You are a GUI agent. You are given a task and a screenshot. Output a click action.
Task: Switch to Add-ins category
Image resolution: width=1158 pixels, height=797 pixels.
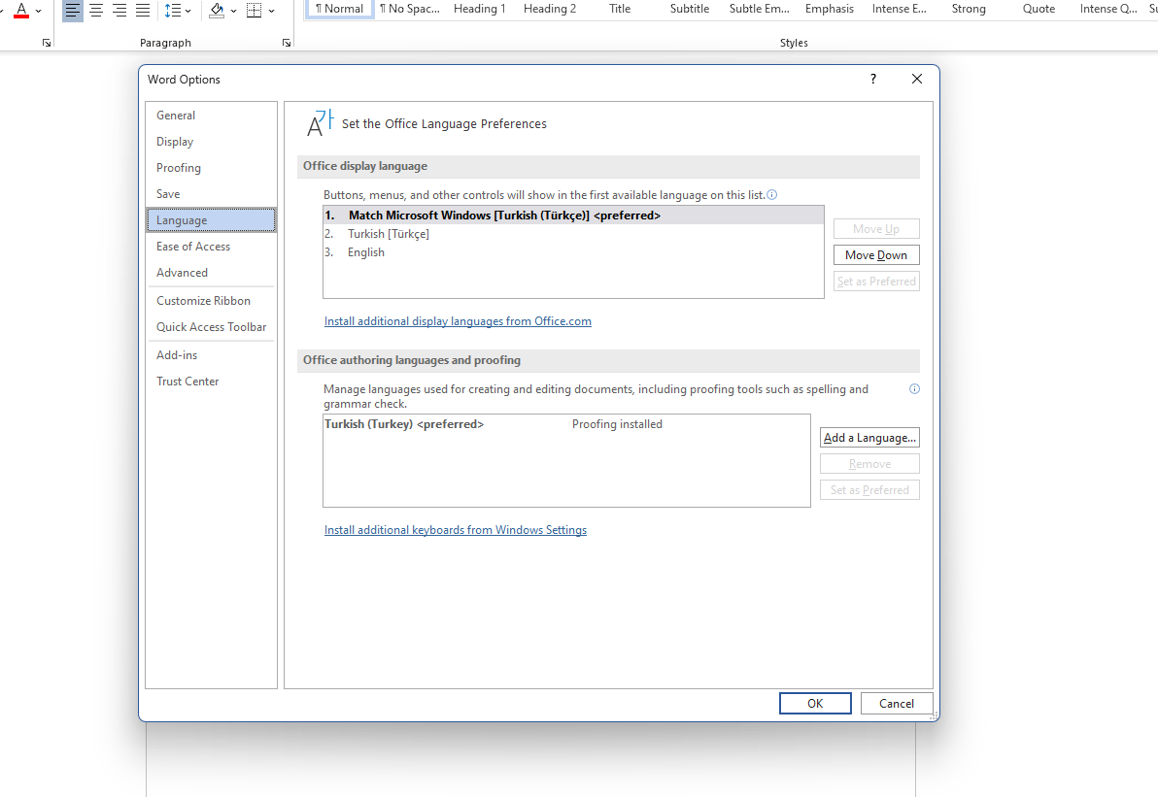point(211,355)
